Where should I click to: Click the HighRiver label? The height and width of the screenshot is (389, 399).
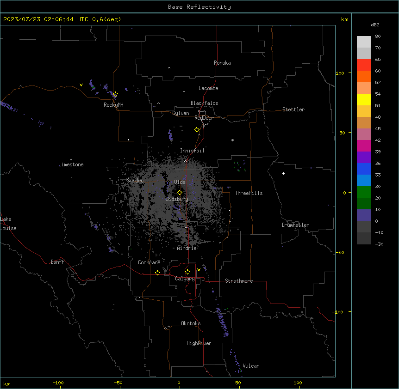(199, 343)
